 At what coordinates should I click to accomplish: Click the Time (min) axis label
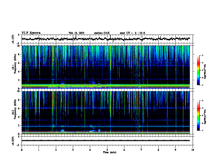pos(110,152)
